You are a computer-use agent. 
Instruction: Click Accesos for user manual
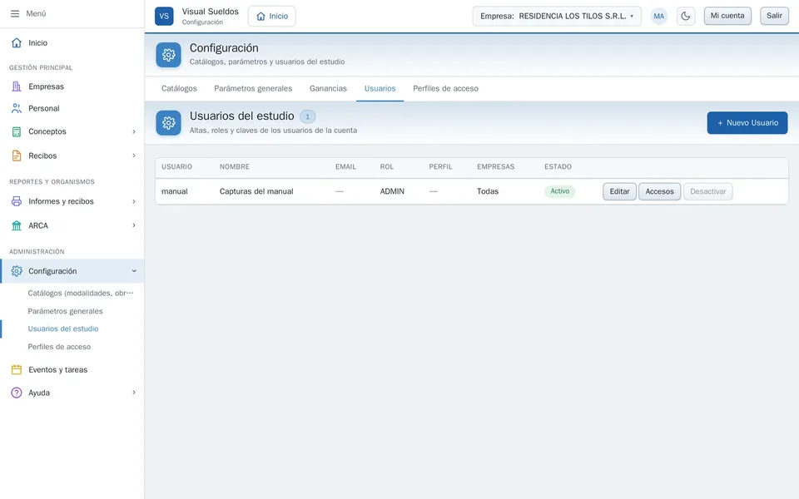pos(659,191)
